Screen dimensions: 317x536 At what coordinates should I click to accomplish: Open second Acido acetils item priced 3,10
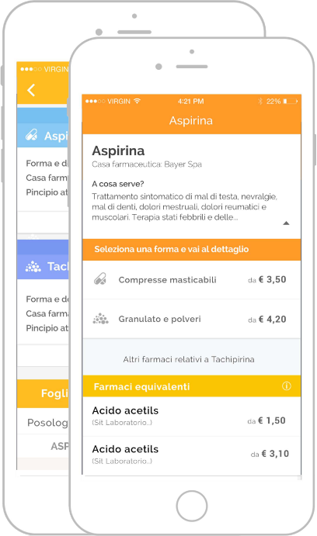pyautogui.click(x=192, y=455)
